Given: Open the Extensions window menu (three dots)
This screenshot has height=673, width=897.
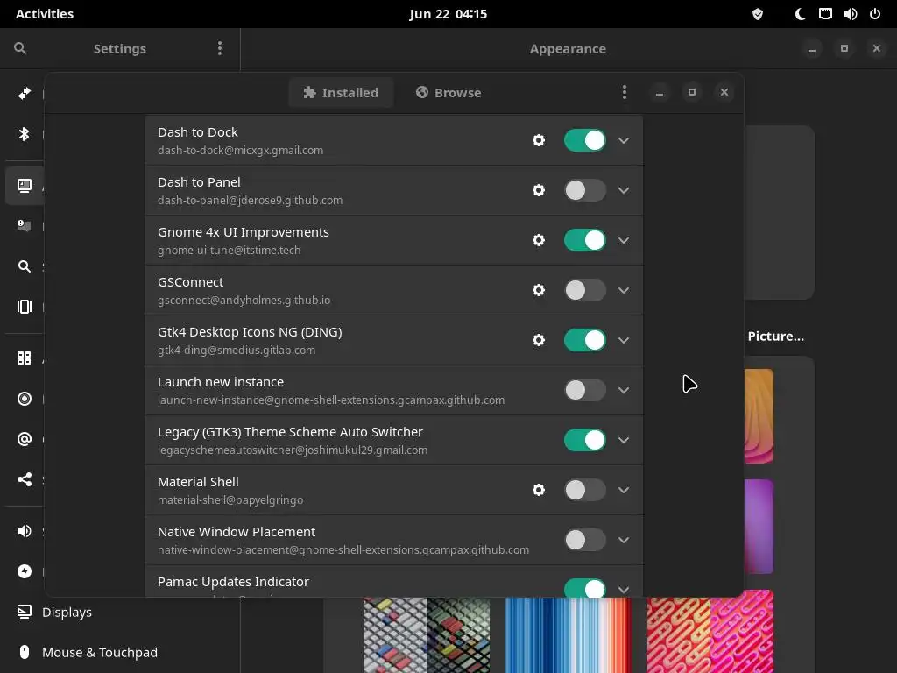Looking at the screenshot, I should click(x=624, y=92).
